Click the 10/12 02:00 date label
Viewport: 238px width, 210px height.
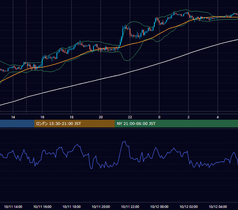(189, 206)
